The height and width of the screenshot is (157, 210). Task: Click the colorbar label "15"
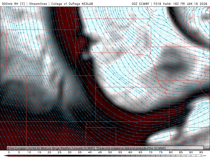pos(39,152)
